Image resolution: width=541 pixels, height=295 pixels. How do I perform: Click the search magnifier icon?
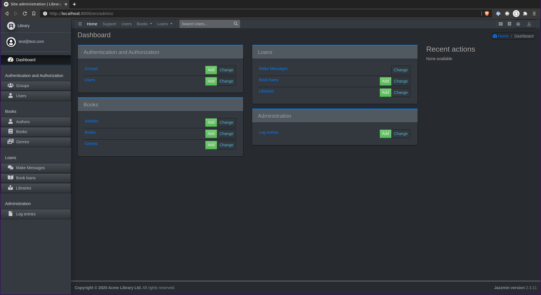(x=236, y=24)
